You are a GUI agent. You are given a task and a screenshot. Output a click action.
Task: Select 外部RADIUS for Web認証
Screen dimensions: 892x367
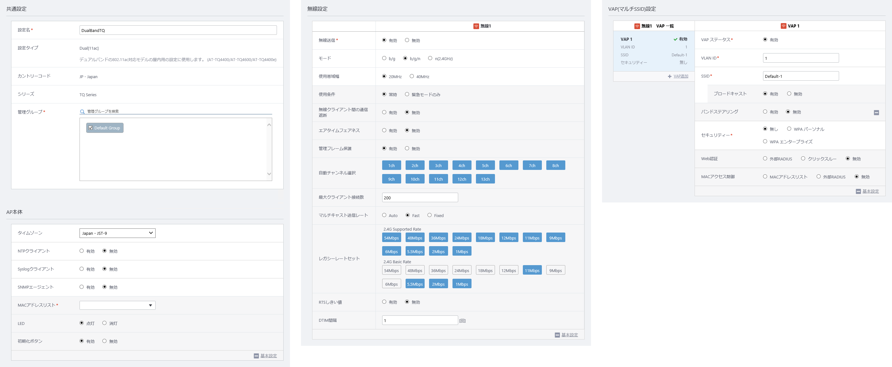[x=765, y=159]
